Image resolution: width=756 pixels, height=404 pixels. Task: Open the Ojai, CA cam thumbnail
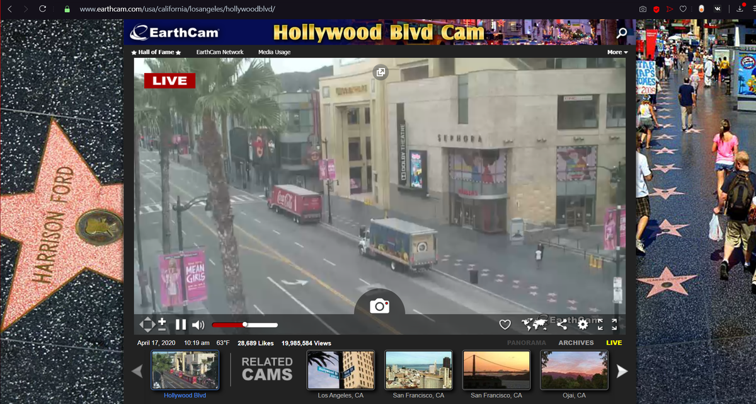[574, 370]
